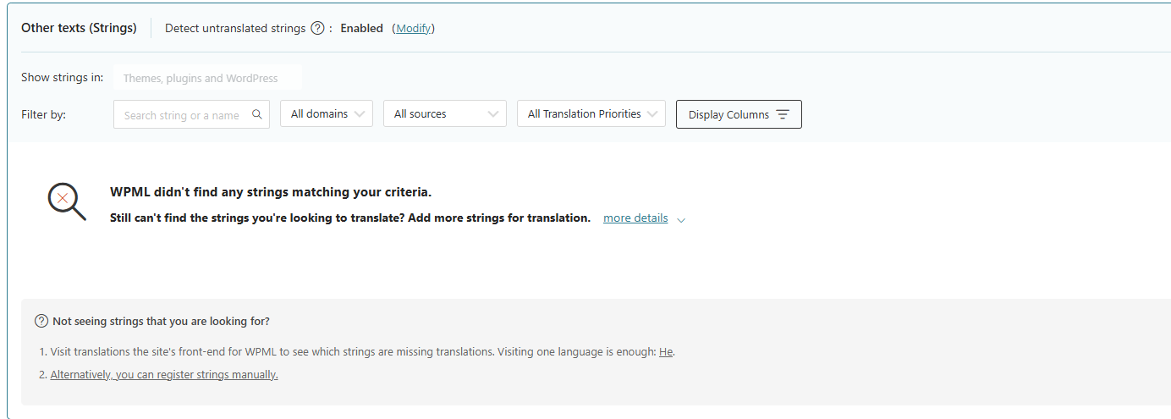Click Not seeing strings that you are looking for
The height and width of the screenshot is (419, 1171).
tap(161, 321)
